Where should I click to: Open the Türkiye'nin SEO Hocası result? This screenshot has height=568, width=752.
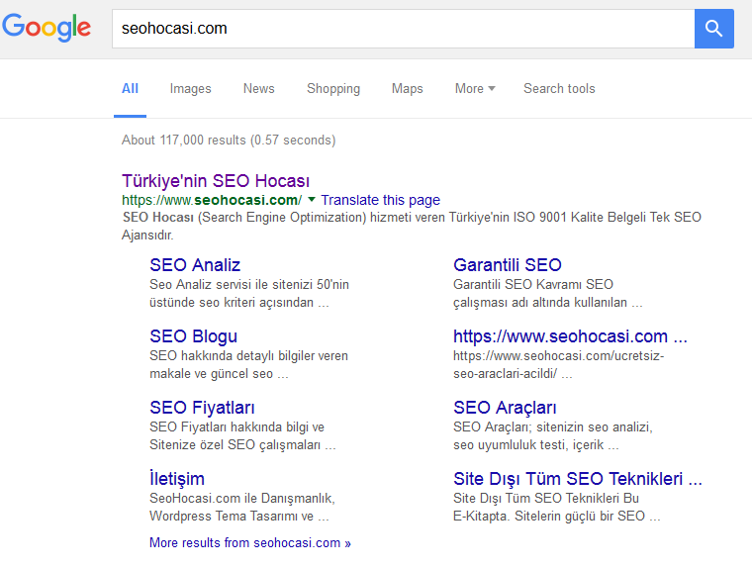point(215,181)
